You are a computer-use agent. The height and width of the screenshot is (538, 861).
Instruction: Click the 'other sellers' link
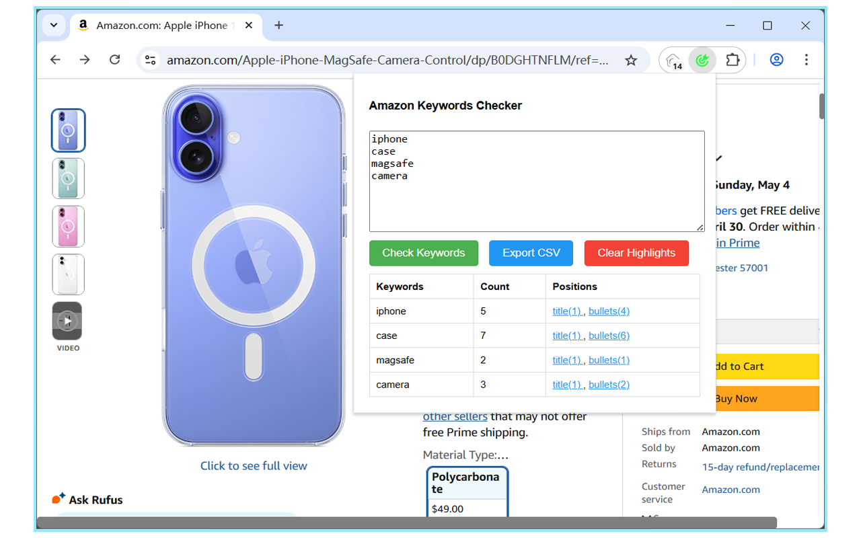point(455,416)
